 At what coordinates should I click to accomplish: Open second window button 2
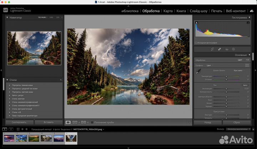click(x=11, y=129)
